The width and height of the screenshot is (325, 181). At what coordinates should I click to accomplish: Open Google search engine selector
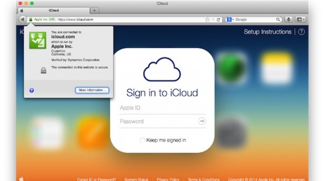click(x=230, y=20)
